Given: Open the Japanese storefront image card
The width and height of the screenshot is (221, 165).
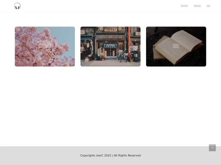Looking at the screenshot, I should 110,46.
